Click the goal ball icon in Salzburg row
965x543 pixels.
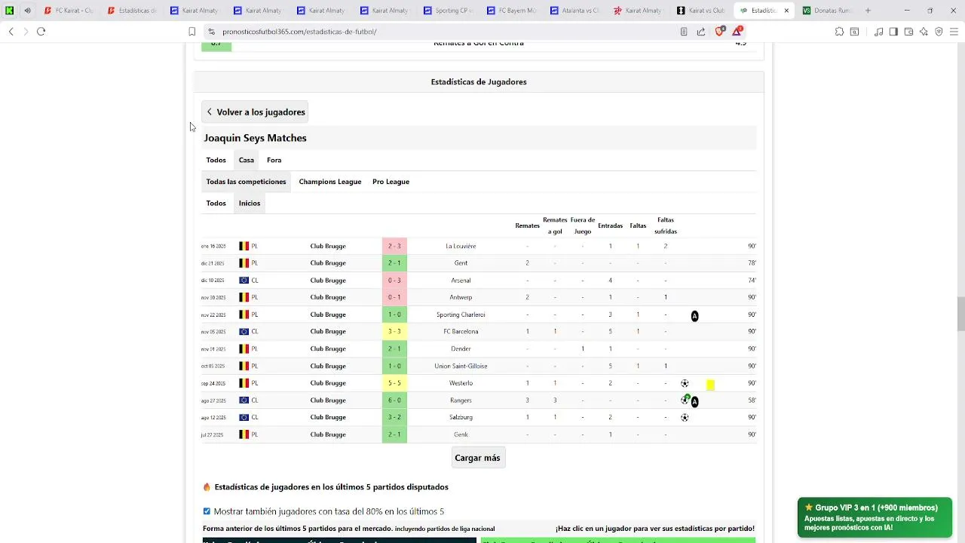pyautogui.click(x=685, y=417)
